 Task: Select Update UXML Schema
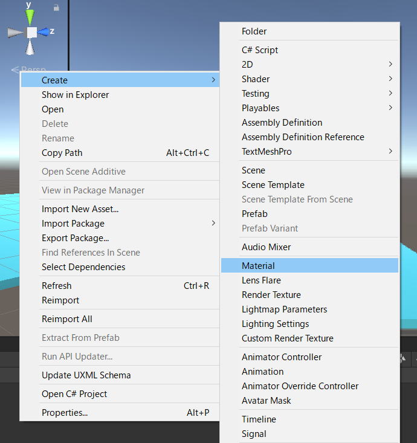click(x=120, y=375)
